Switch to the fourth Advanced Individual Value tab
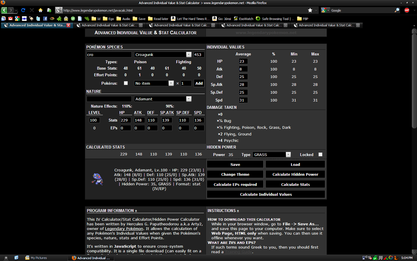 coord(254,25)
